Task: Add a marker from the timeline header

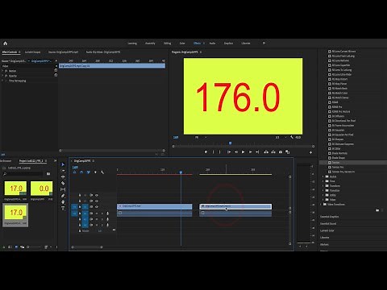Action: (x=95, y=172)
